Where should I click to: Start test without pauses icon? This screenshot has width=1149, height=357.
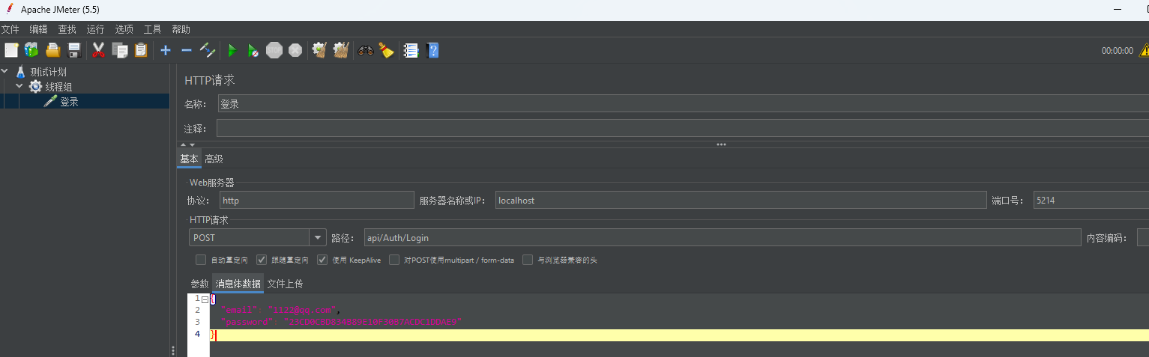pos(253,50)
